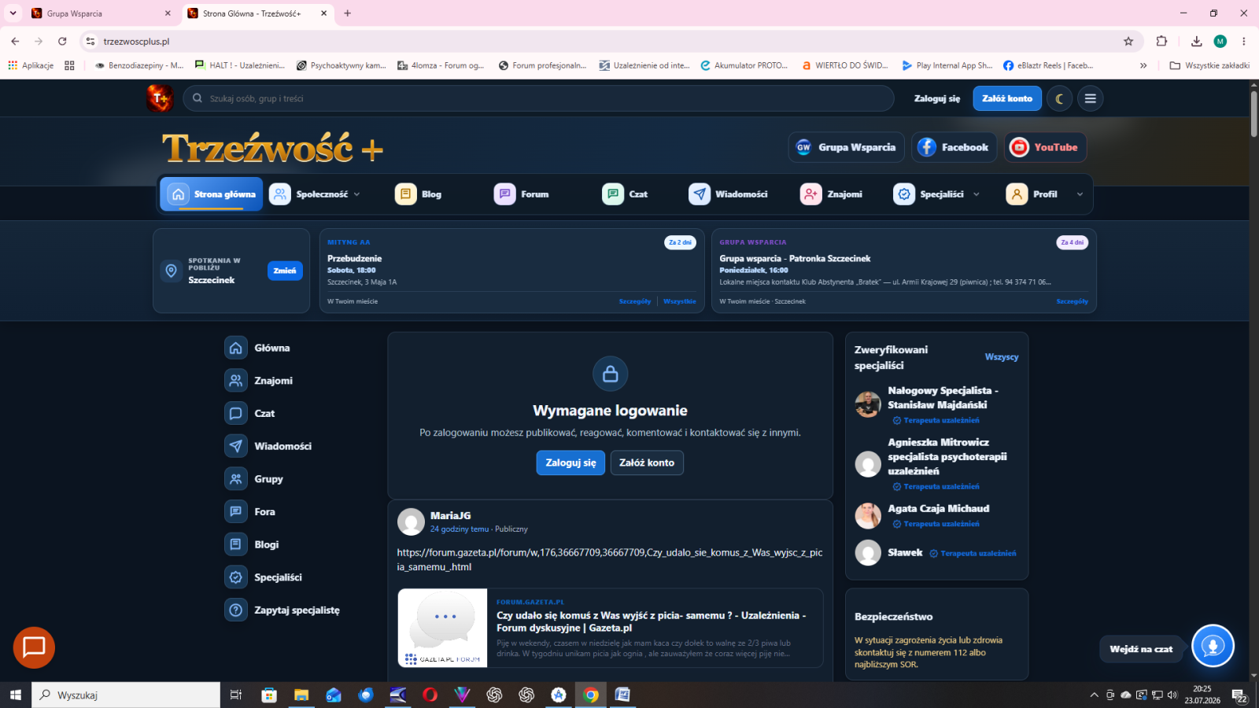Click the blue voice chat microphone icon

[1213, 646]
